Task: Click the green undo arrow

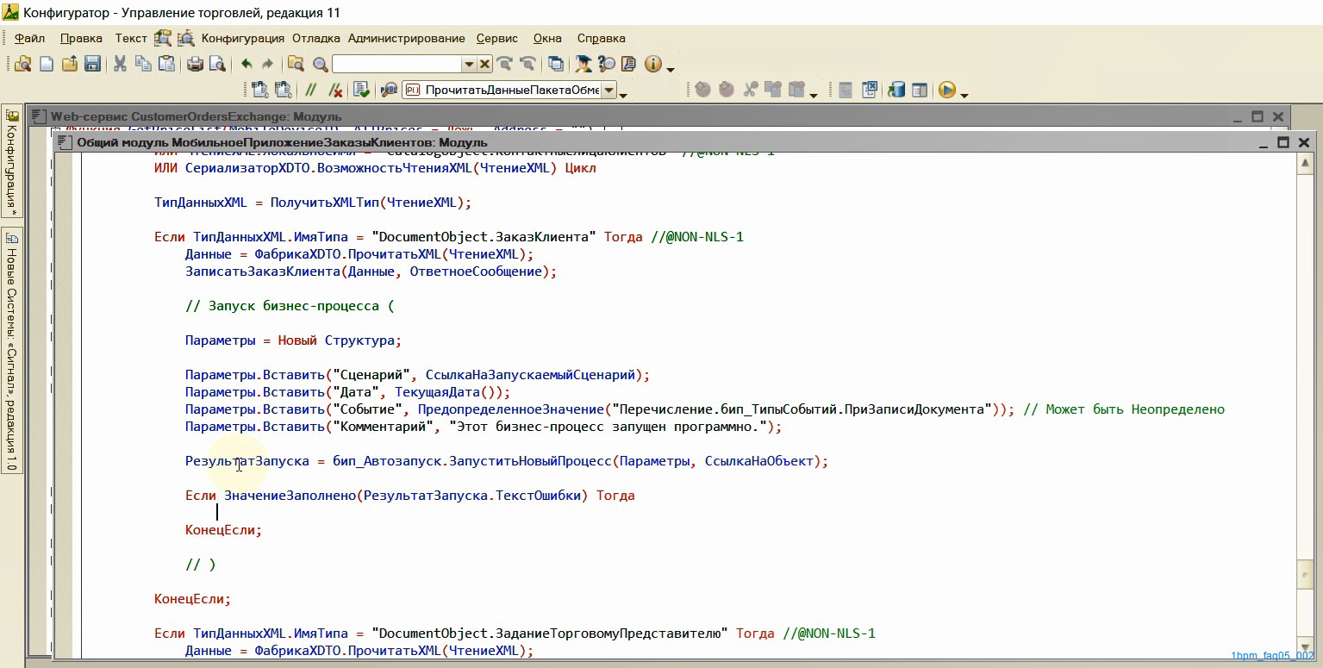Action: coord(247,64)
